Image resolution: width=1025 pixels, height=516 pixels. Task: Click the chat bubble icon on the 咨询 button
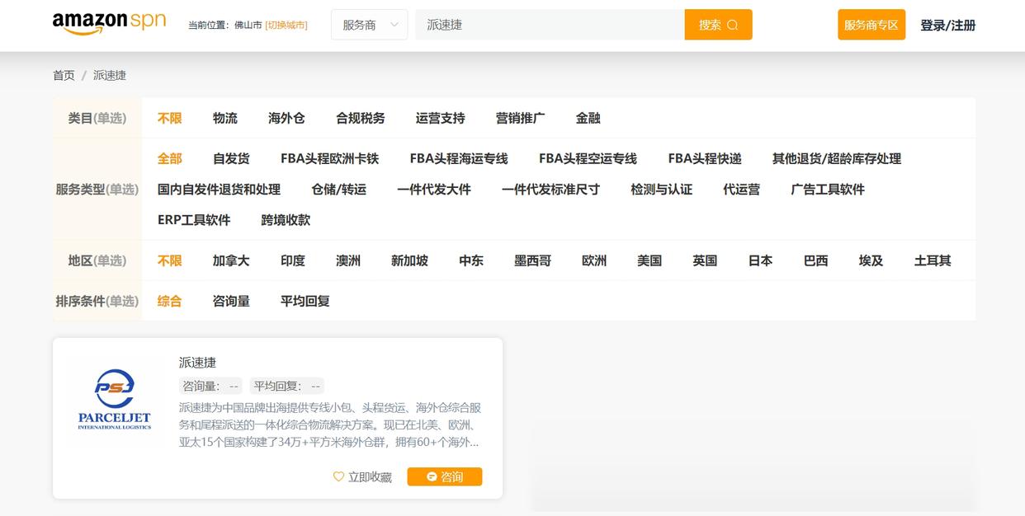point(431,476)
